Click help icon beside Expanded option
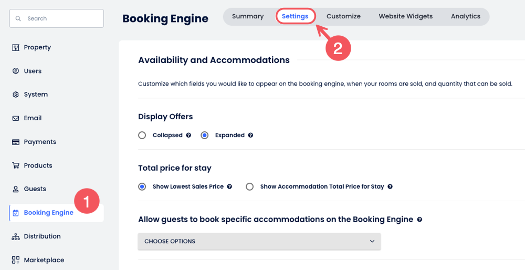Viewport: 525px width, 270px height. pos(250,135)
